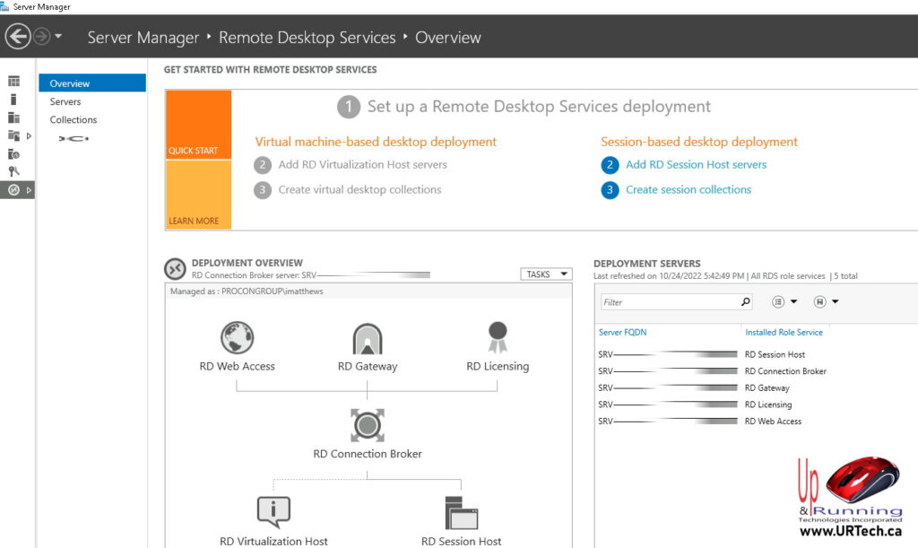The image size is (918, 548).
Task: Click the RD Connection Broker icon
Action: point(367,425)
